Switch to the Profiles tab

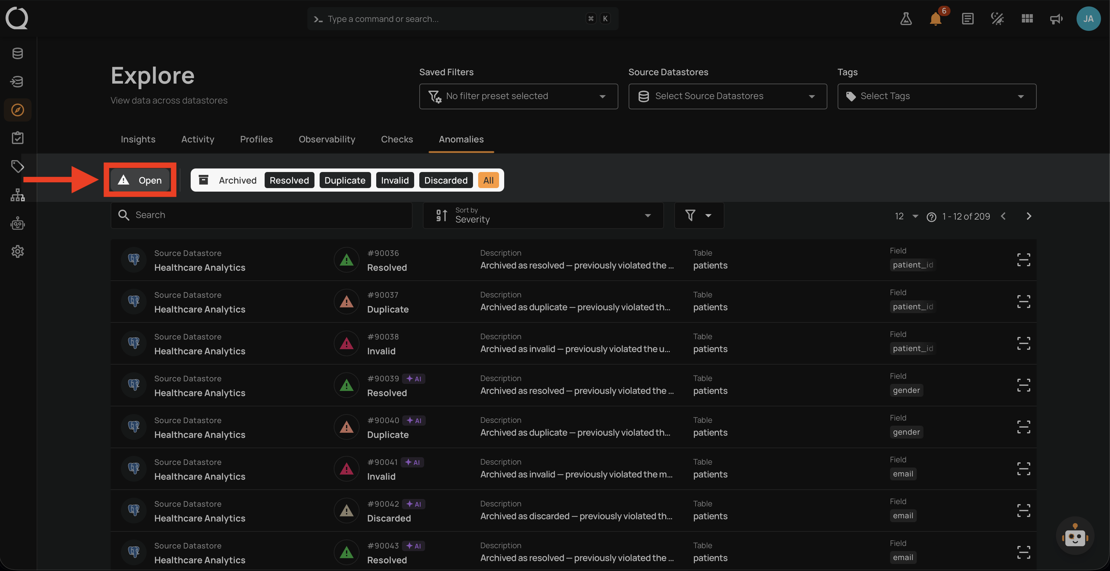tap(256, 139)
